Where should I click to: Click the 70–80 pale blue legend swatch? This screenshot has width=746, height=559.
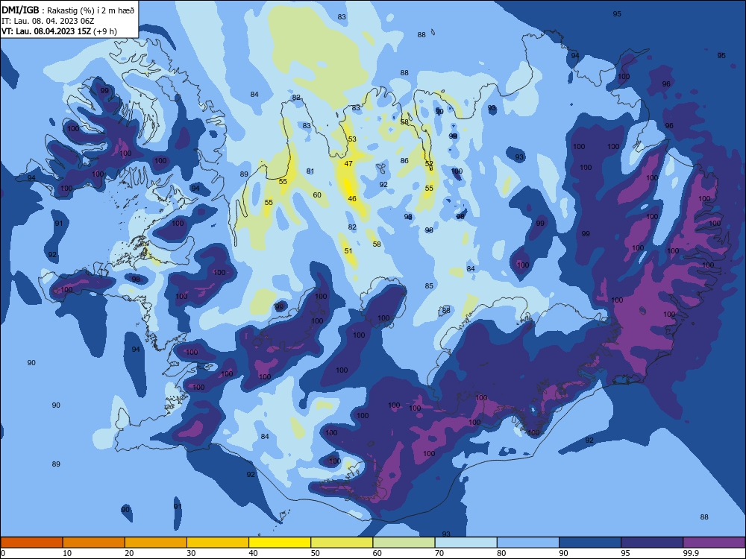466,543
